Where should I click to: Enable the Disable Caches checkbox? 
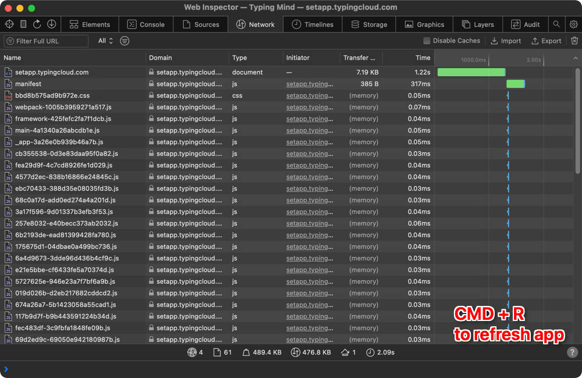pos(427,41)
